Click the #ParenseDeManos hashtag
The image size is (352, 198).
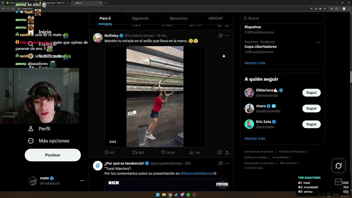click(197, 174)
